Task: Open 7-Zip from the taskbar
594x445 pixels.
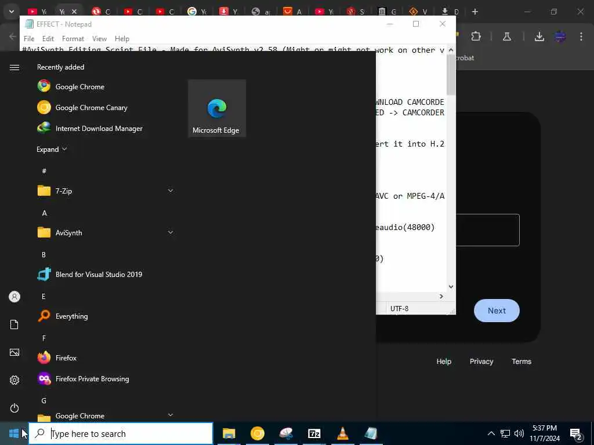Action: coord(314,433)
